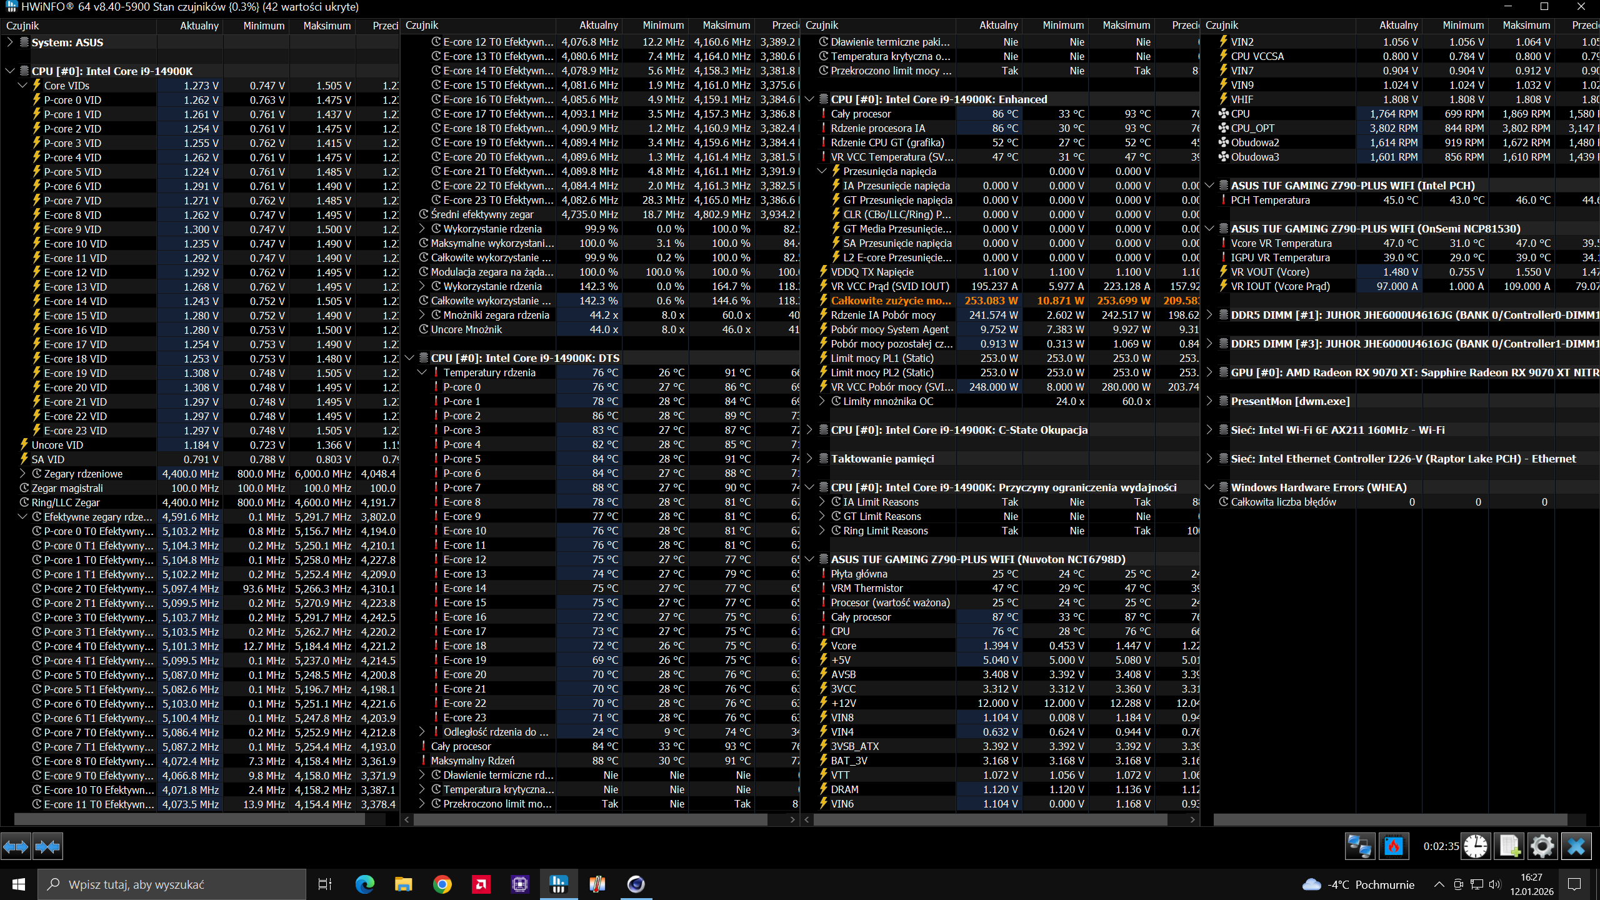1600x900 pixels.
Task: Click the second panel horizontal scrollbar
Action: coord(590,819)
